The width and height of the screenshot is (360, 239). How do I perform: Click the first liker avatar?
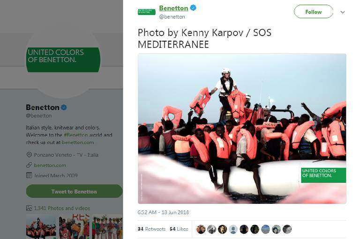click(x=201, y=229)
